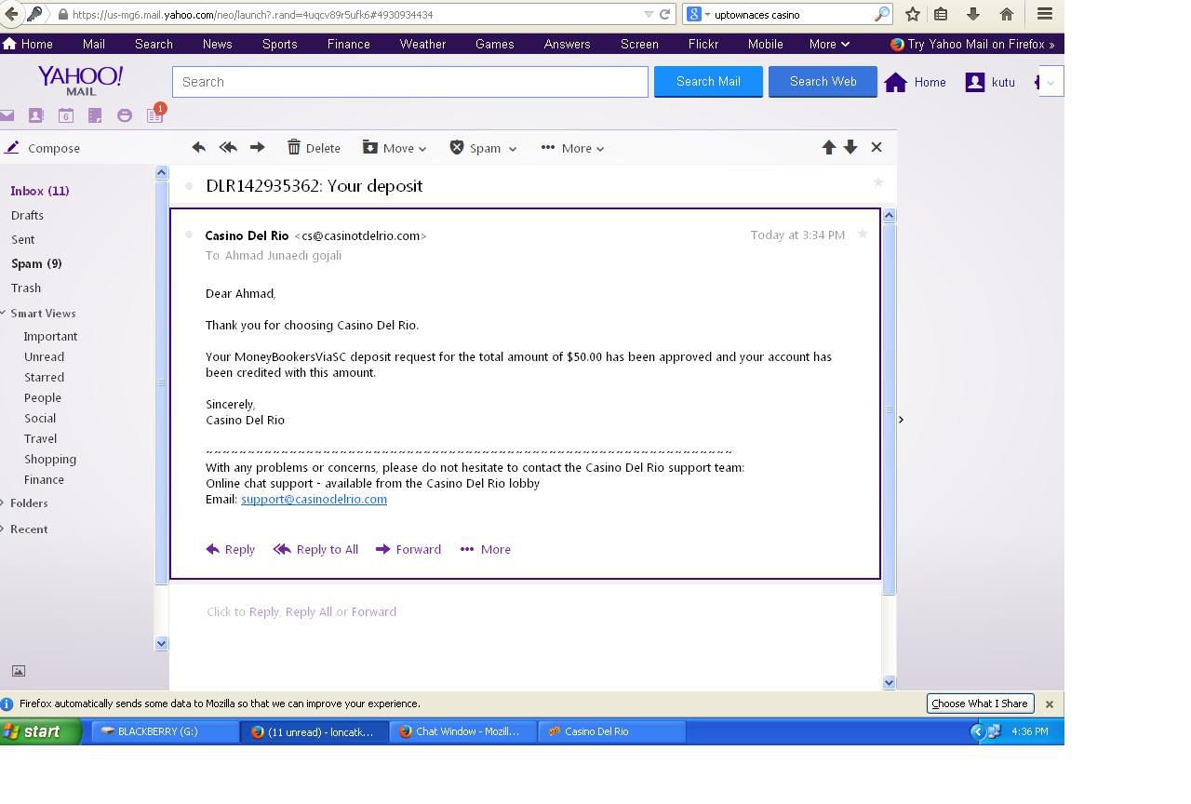The image size is (1191, 804).
Task: Click the Forward arrow in the top toolbar
Action: pos(258,147)
